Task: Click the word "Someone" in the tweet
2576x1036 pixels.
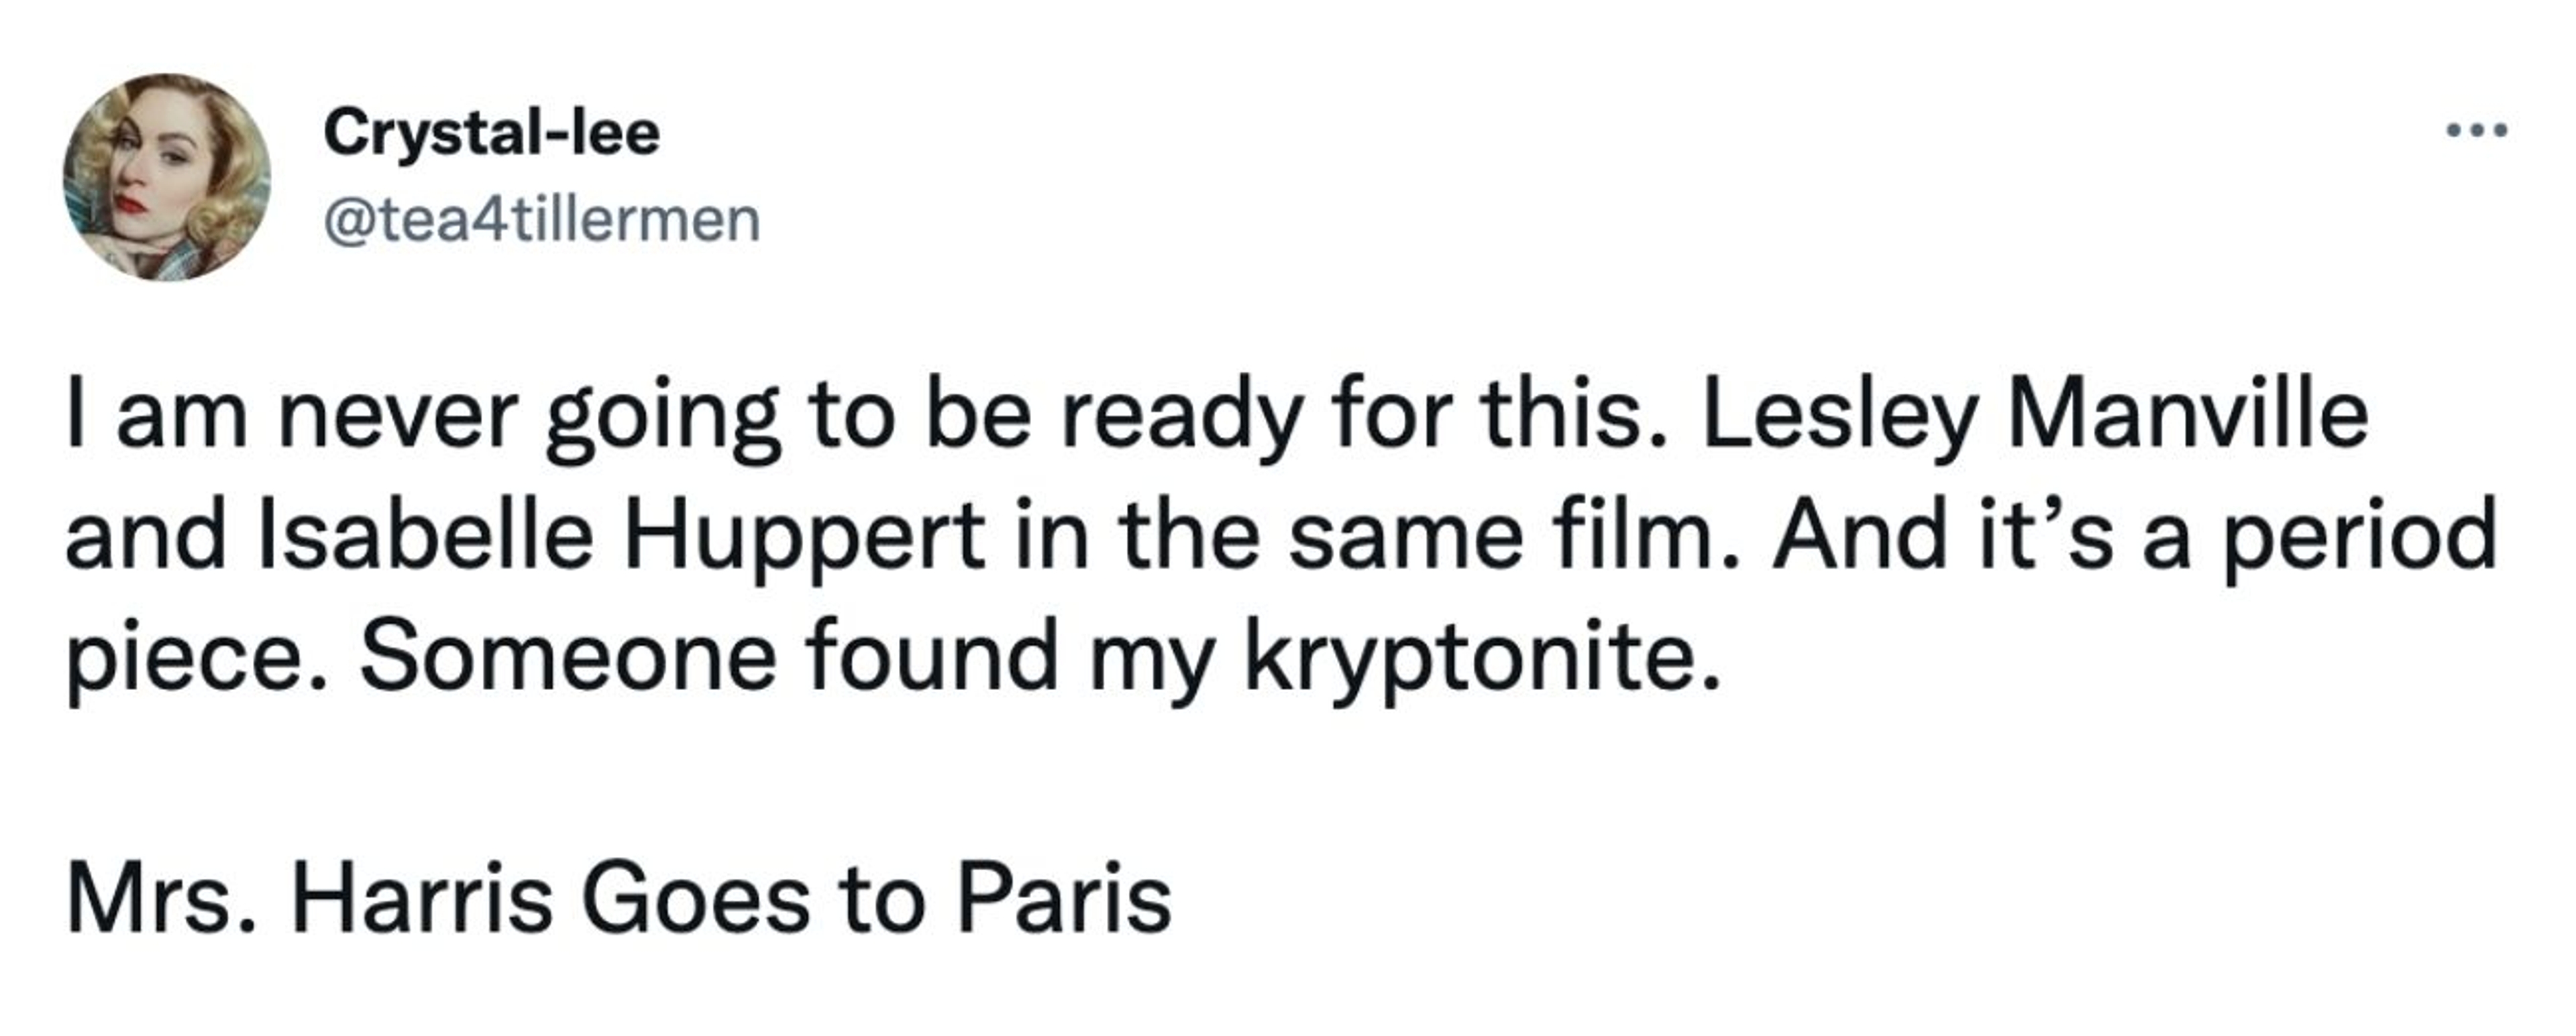Action: click(567, 657)
